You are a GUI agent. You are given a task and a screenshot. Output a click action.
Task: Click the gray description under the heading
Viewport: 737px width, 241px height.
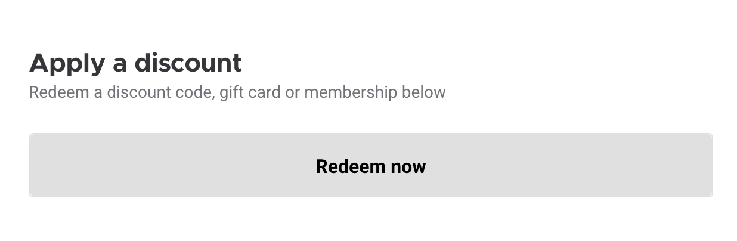[237, 92]
